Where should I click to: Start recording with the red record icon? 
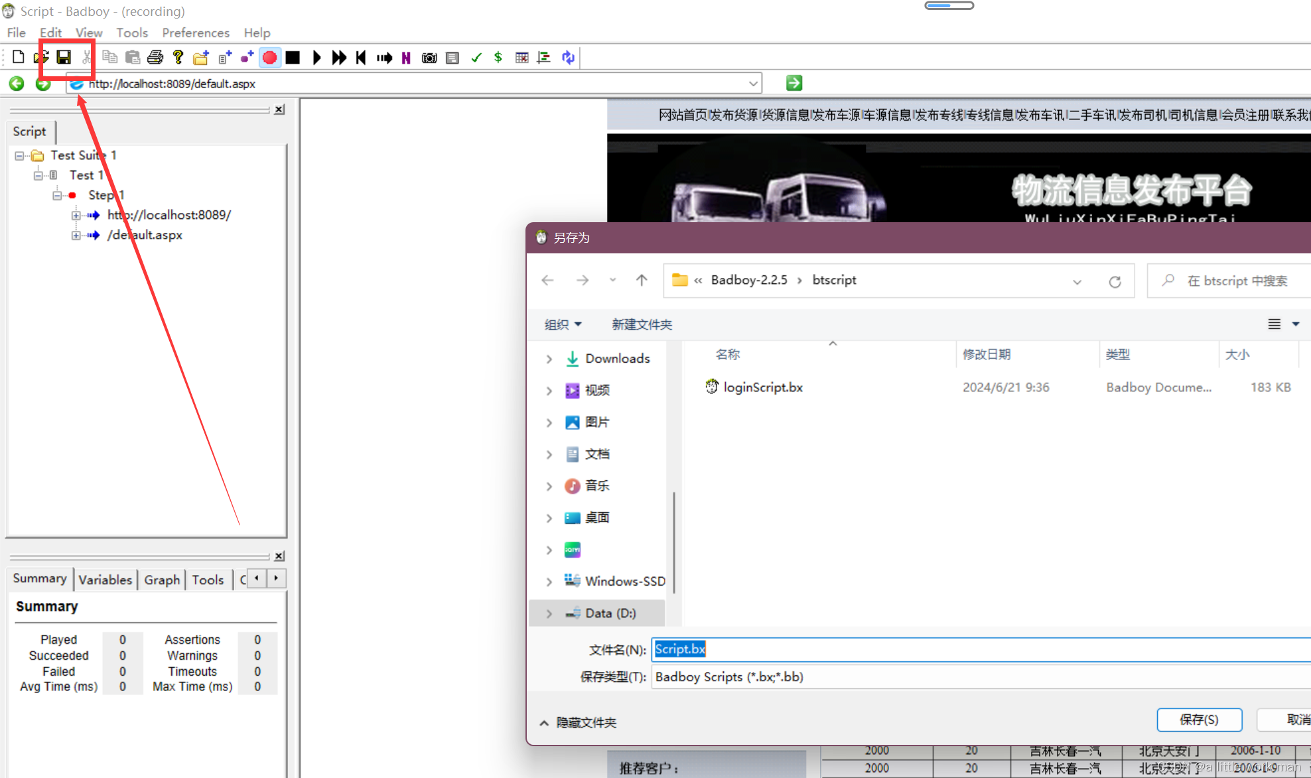click(269, 58)
